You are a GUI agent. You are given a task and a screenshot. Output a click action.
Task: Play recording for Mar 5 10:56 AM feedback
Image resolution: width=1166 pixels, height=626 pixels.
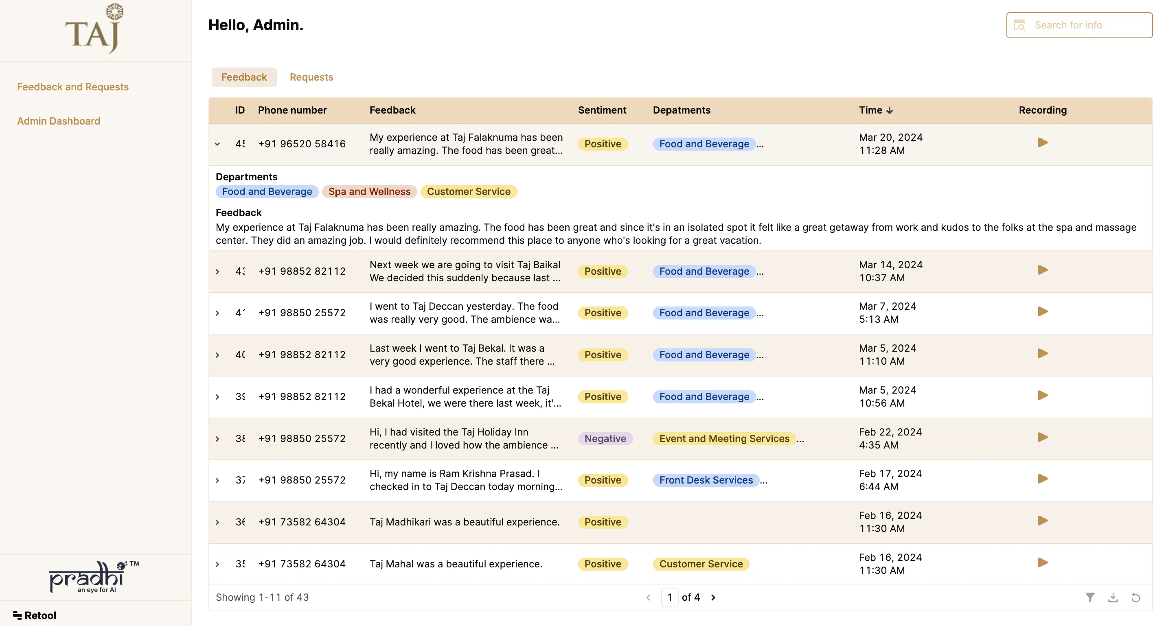point(1042,395)
